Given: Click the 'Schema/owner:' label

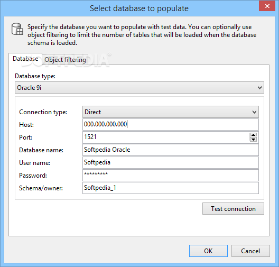Looking at the screenshot, I should coord(41,188).
